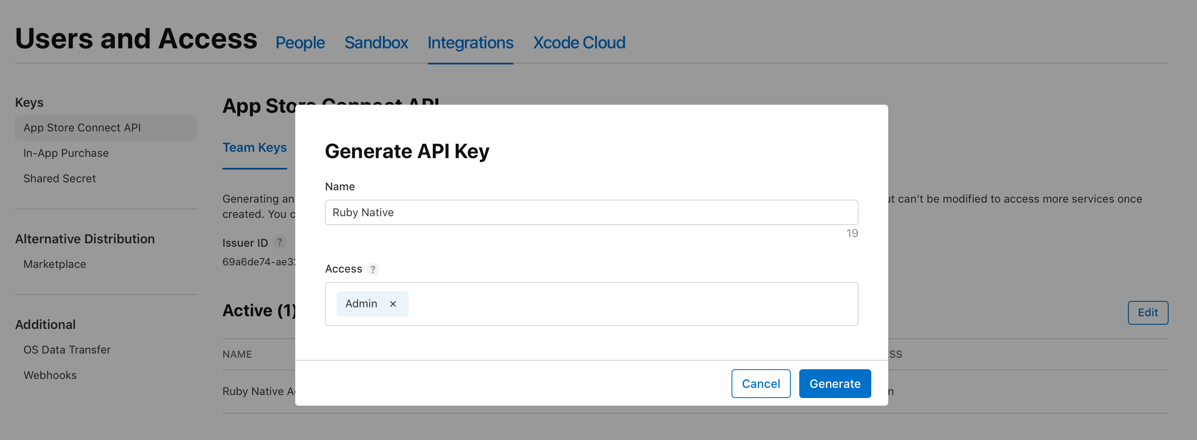This screenshot has height=440, width=1197.
Task: Click the Edit button for active keys
Action: (x=1147, y=312)
